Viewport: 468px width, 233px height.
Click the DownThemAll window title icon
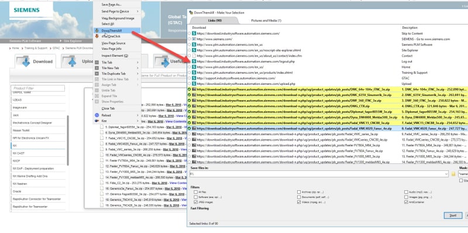coord(191,12)
